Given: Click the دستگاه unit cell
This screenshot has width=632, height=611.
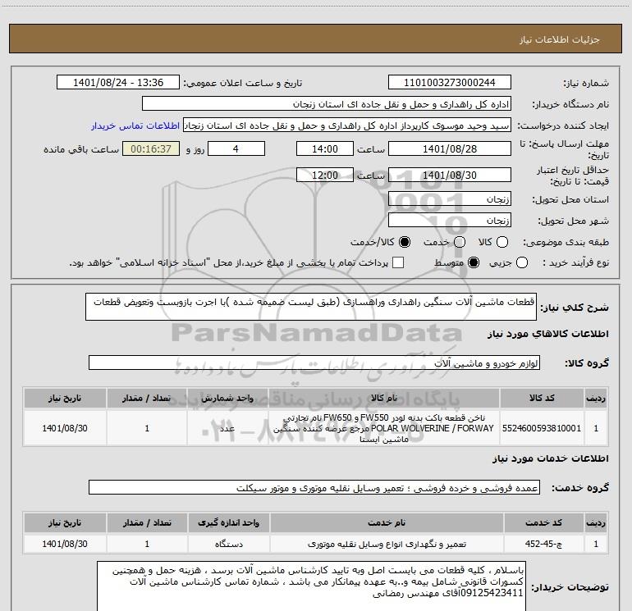Looking at the screenshot, I should pos(228,544).
